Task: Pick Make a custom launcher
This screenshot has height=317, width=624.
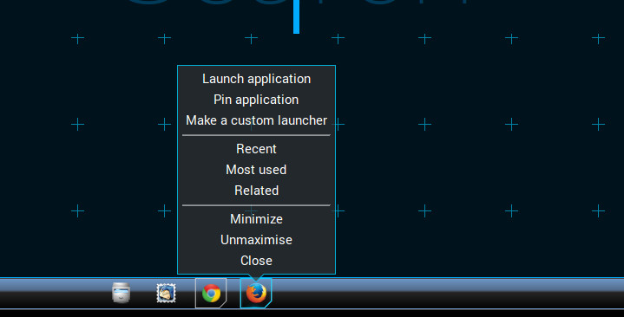Action: pos(256,120)
